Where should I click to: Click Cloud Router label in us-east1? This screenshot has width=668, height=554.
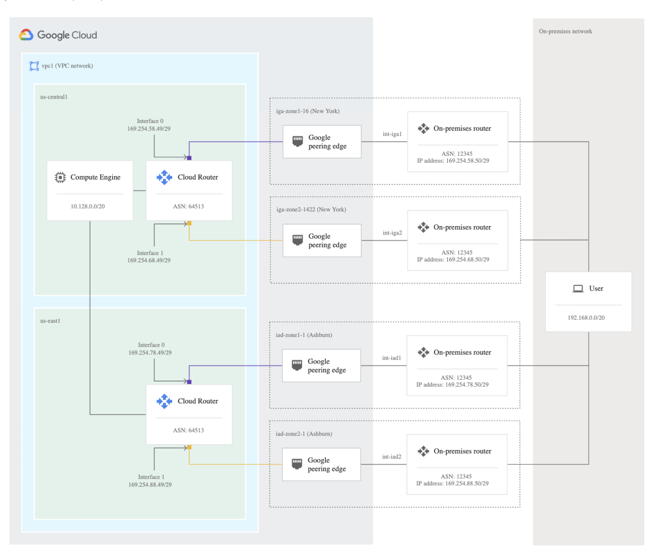(198, 401)
